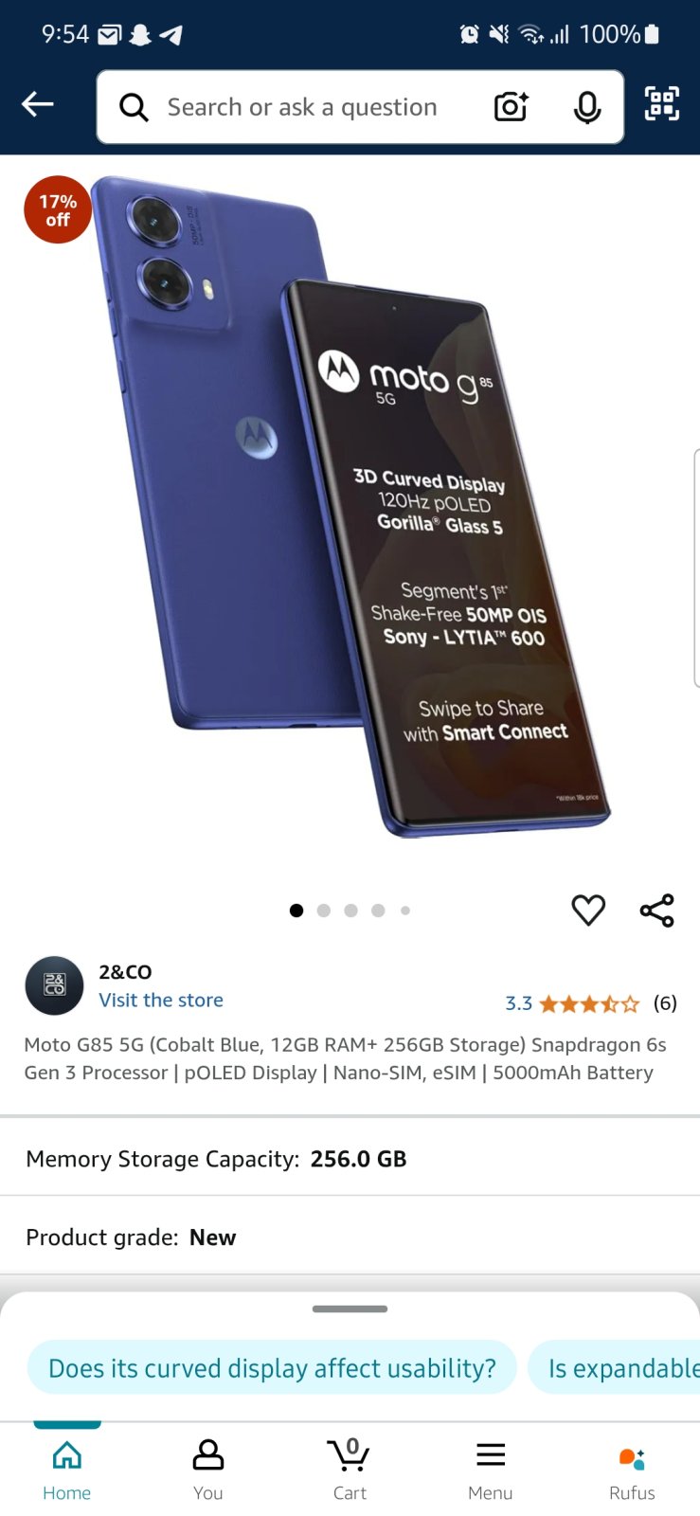Expand the Rufus sheet drag handle
The image size is (700, 1516).
click(350, 1309)
